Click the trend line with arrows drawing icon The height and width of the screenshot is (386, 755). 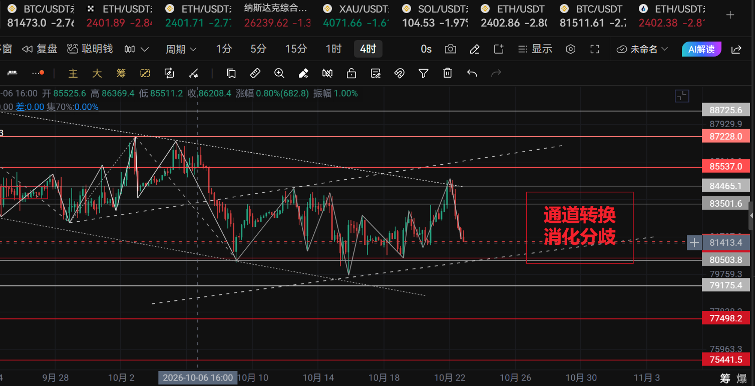(x=193, y=74)
